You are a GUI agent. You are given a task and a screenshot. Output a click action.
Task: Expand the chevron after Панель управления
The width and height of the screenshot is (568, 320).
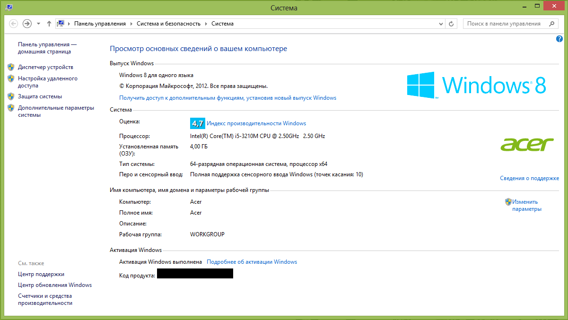point(131,24)
